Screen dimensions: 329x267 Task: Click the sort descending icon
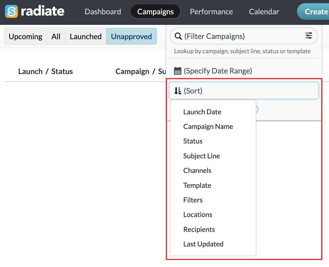pyautogui.click(x=178, y=91)
